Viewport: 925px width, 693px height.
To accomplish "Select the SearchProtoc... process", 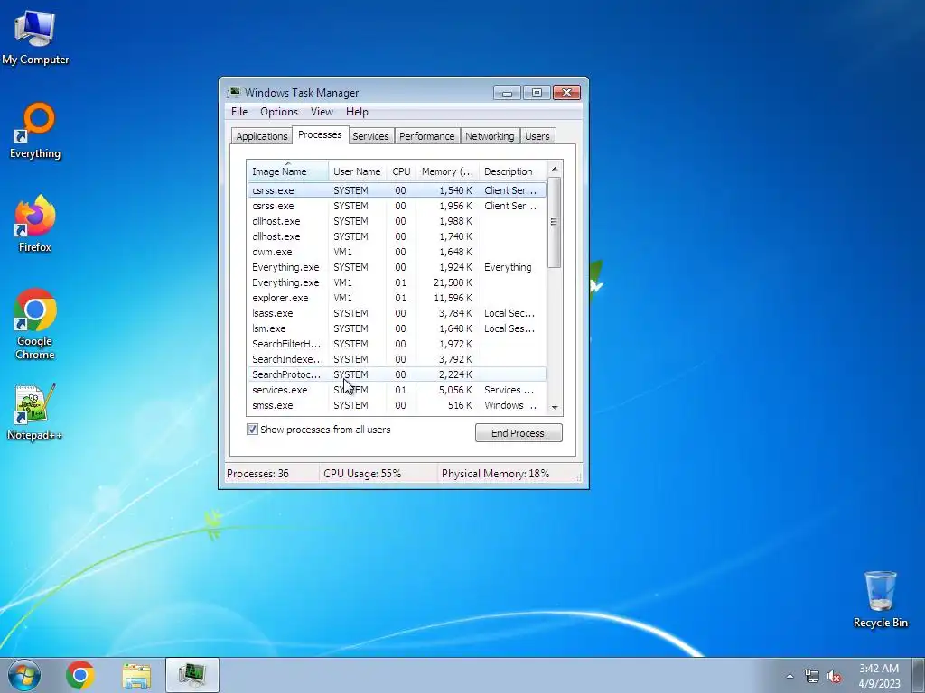I will (x=397, y=374).
